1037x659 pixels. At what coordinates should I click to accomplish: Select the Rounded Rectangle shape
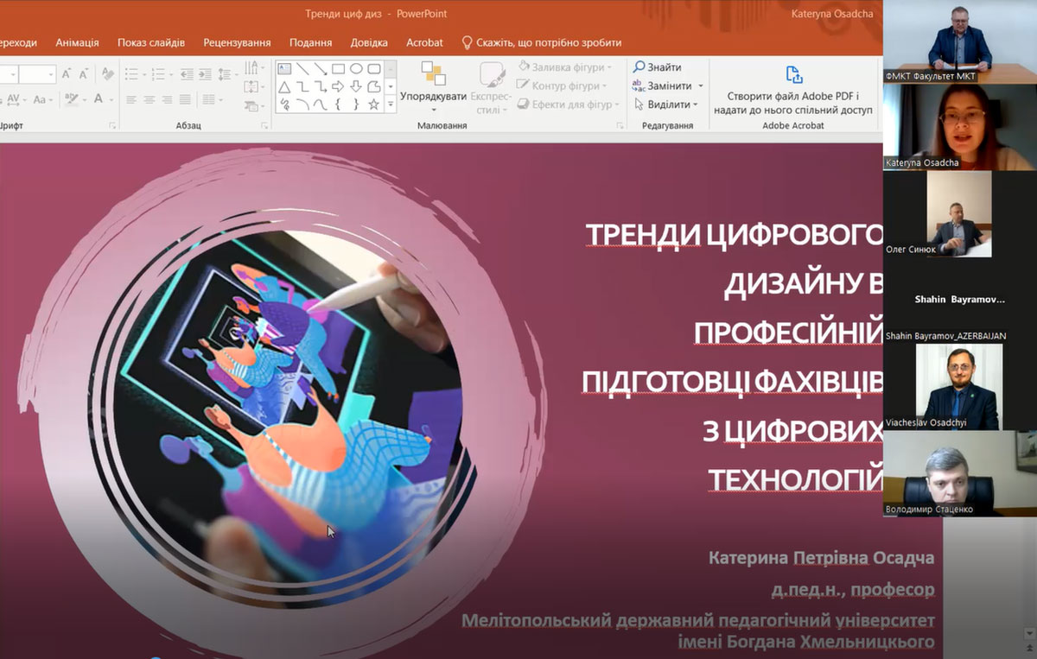coord(374,69)
